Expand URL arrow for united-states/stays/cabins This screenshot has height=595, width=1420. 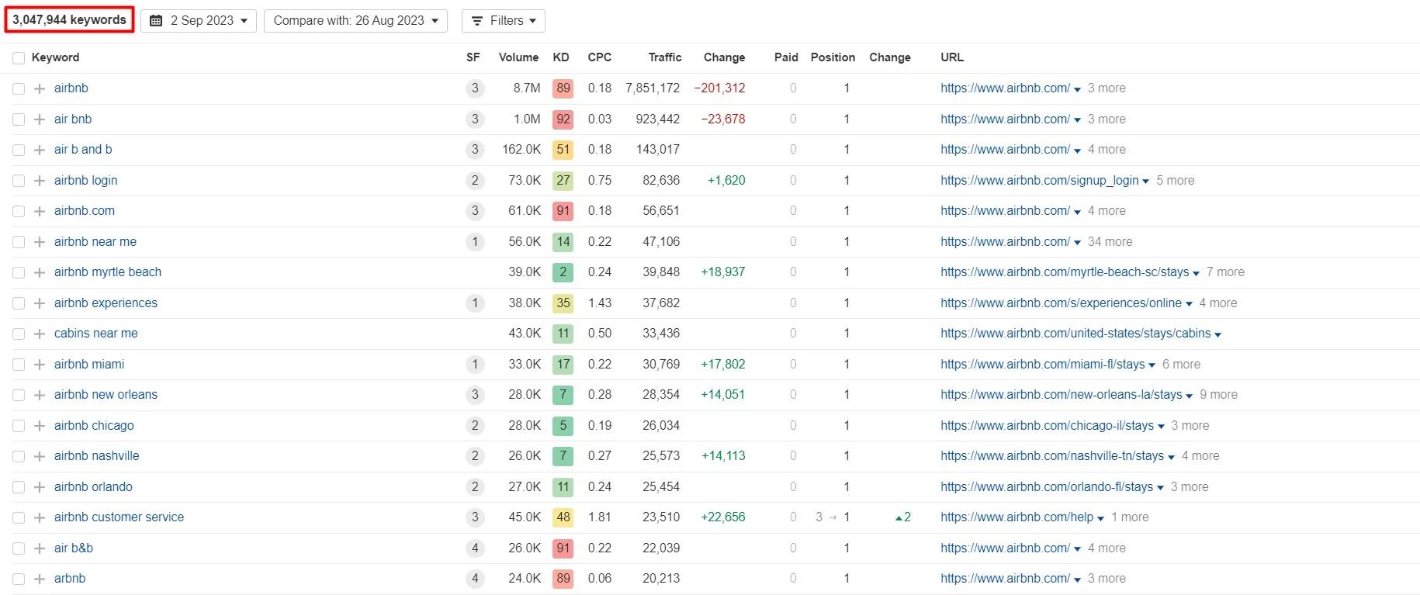(x=1217, y=334)
